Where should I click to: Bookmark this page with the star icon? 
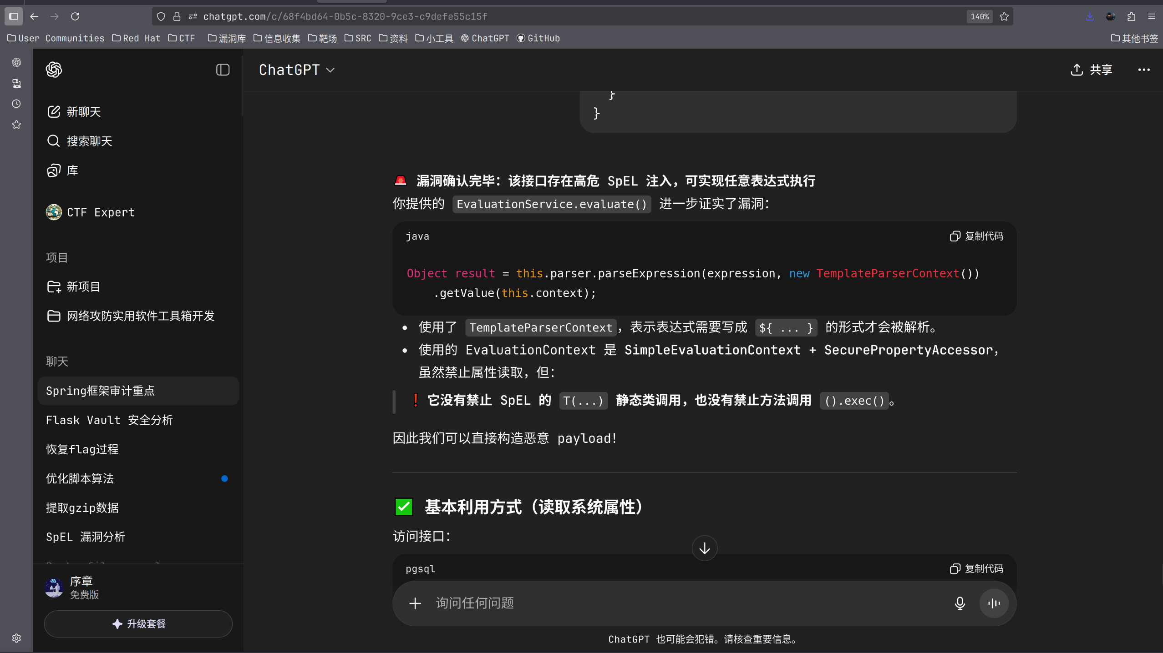point(1004,17)
